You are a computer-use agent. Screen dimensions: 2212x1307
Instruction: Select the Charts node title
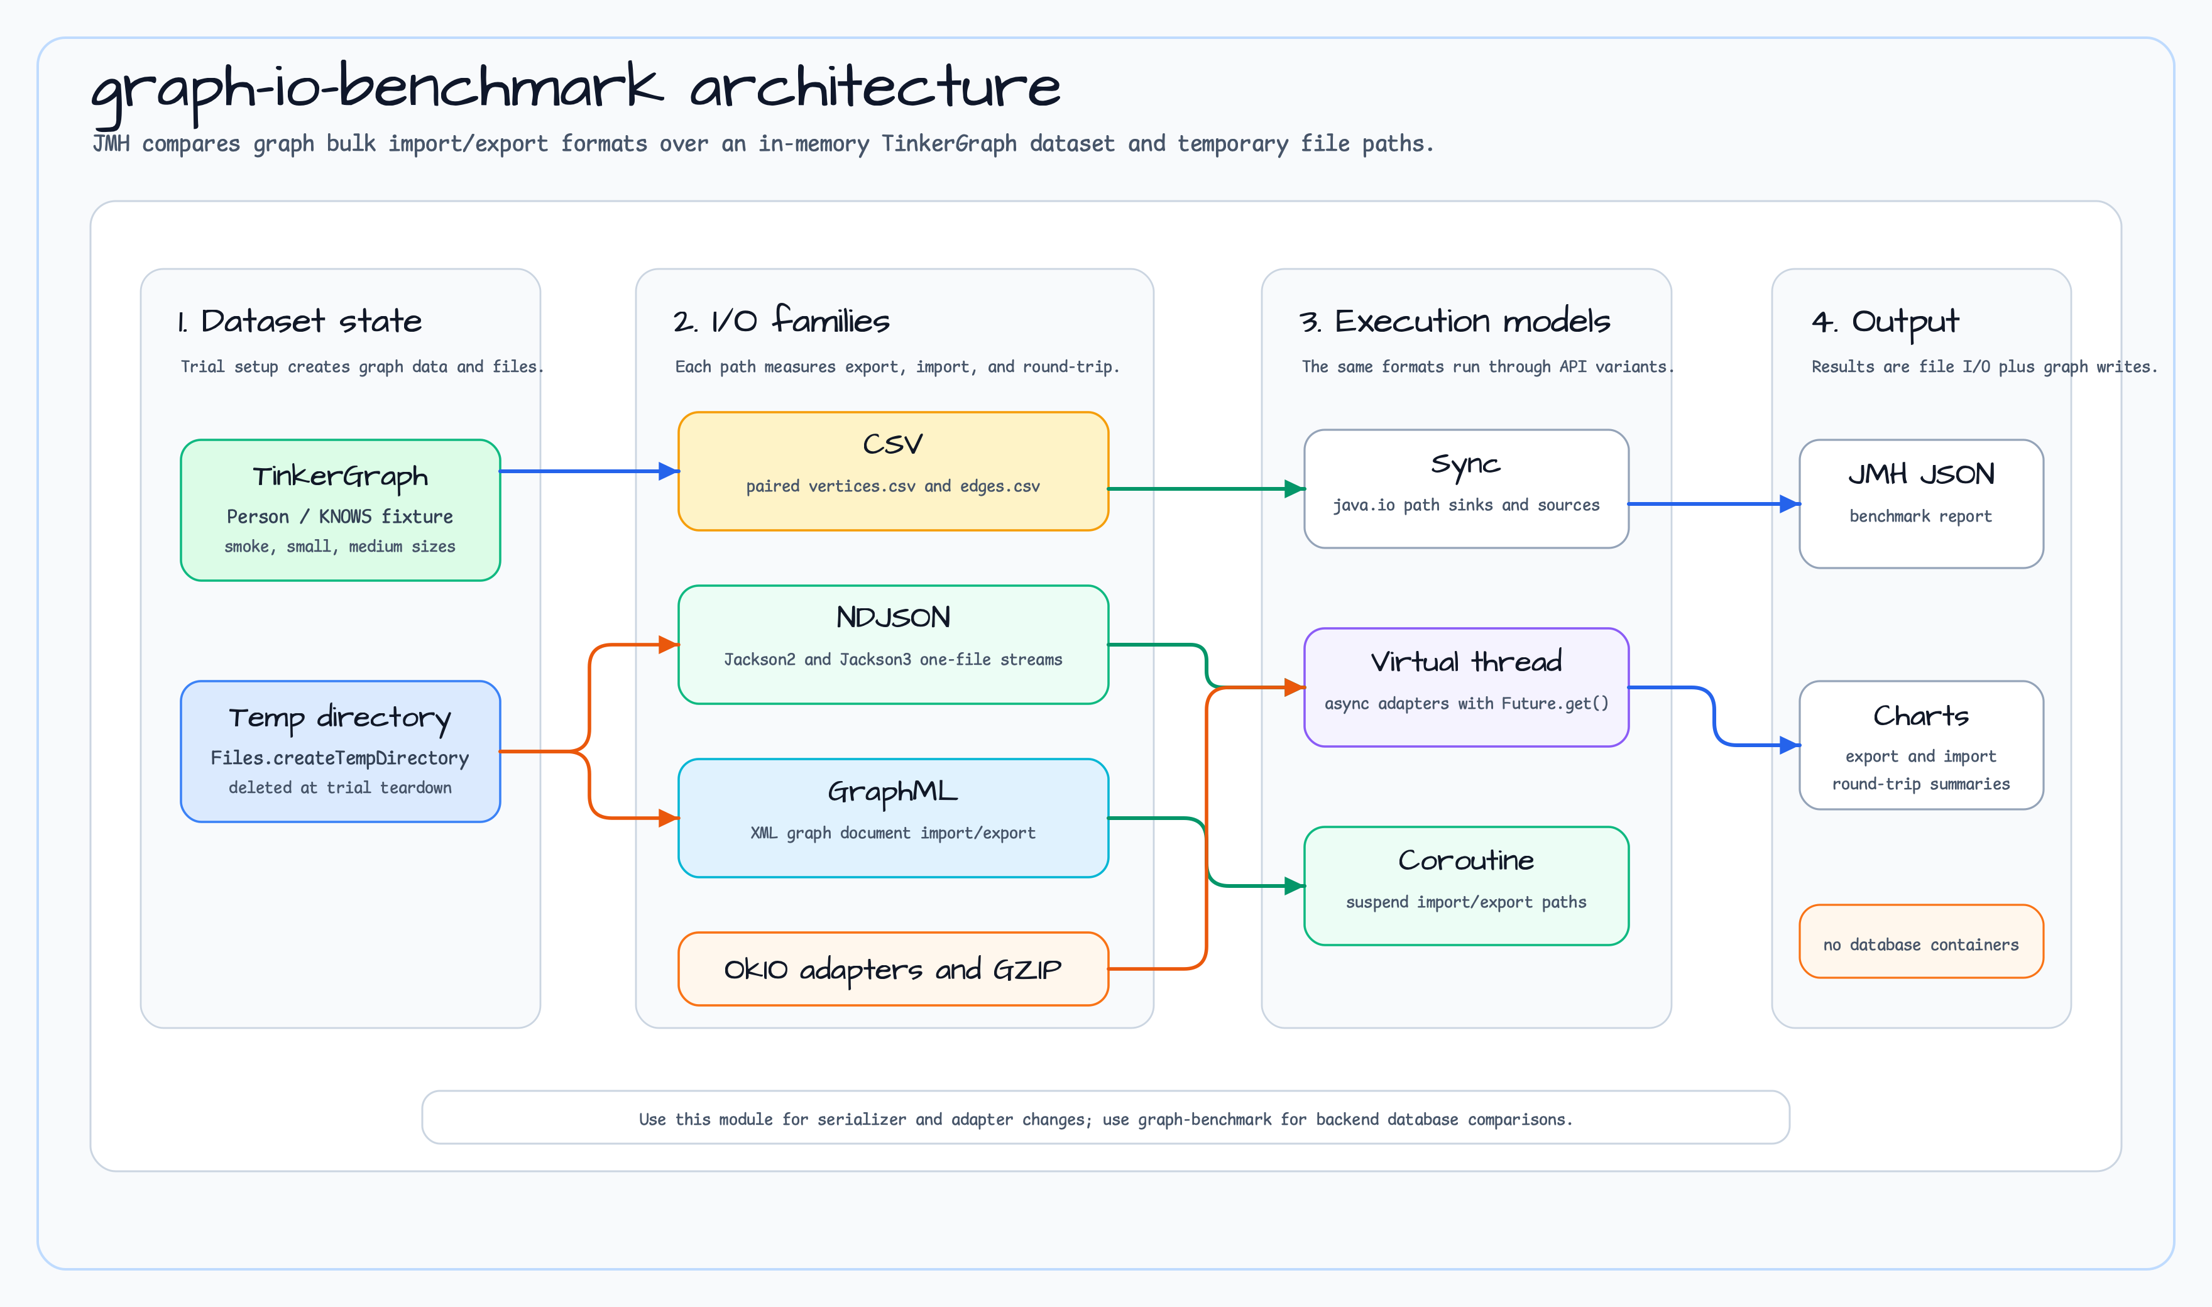pyautogui.click(x=1922, y=716)
